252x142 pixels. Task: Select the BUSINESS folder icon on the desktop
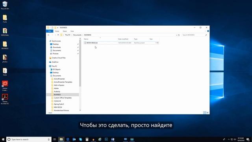[5, 45]
